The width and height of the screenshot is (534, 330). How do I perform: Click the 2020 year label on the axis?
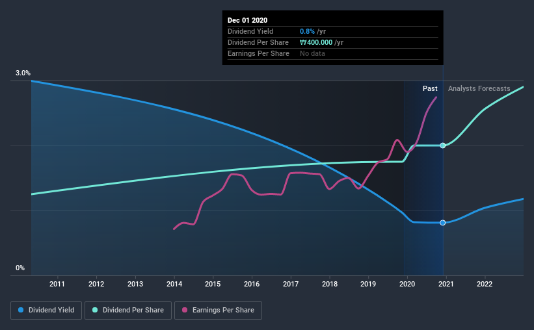[x=407, y=284]
